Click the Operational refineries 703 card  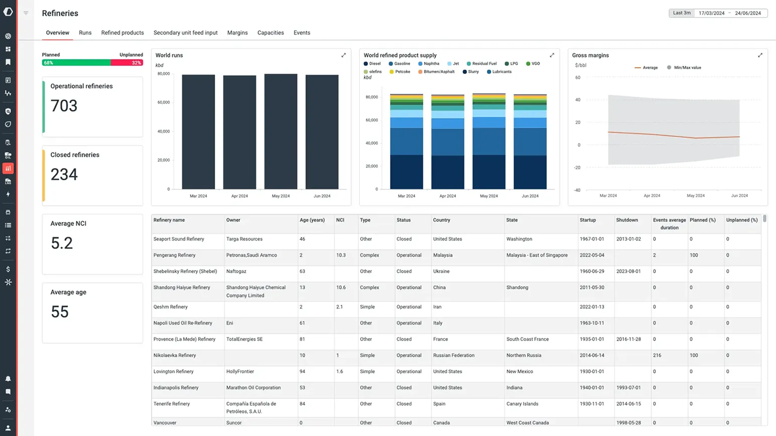[x=92, y=106]
